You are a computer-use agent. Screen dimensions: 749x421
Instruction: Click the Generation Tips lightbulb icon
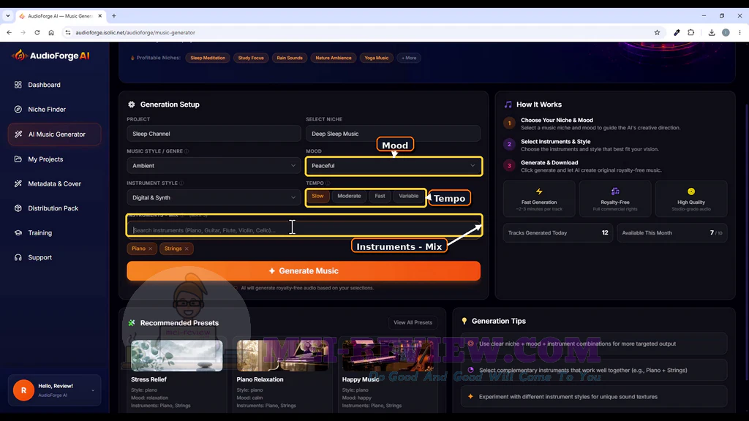[x=464, y=322]
